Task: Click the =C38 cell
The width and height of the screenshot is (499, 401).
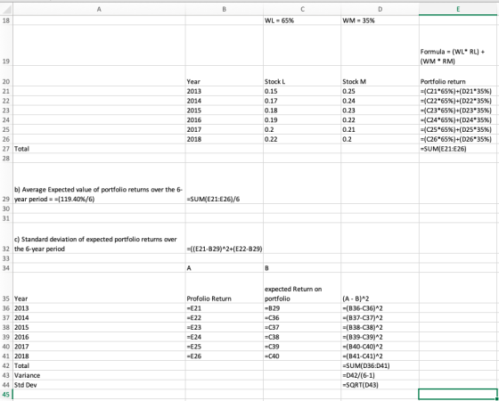Action: pyautogui.click(x=302, y=337)
